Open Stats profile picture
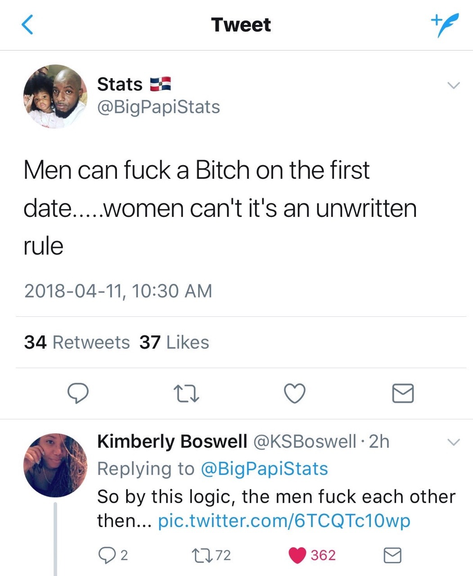This screenshot has width=473, height=576. click(x=55, y=96)
